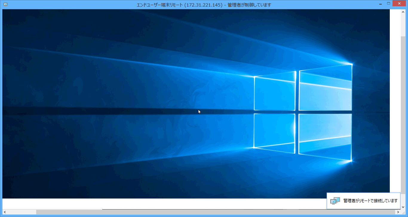Click the horizontal scrollbar right arrow
The width and height of the screenshot is (408, 217).
point(398,212)
